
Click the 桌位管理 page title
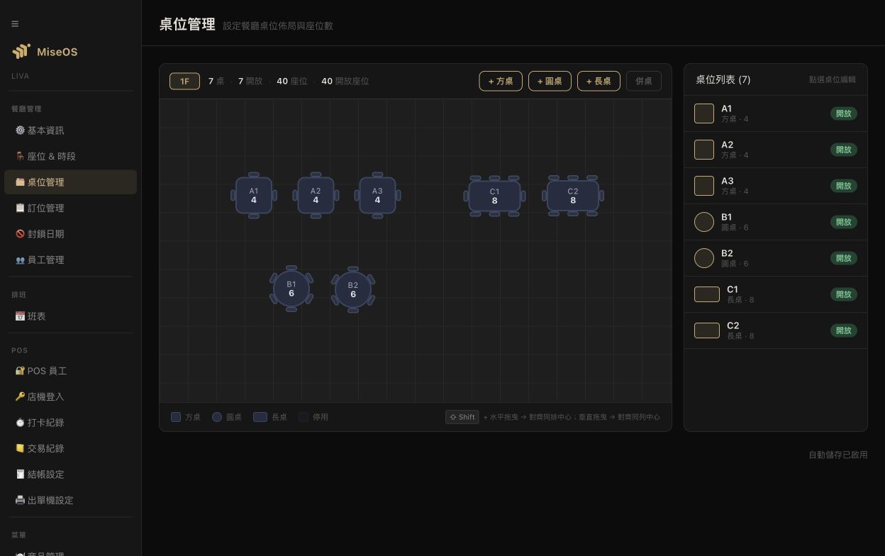(187, 25)
